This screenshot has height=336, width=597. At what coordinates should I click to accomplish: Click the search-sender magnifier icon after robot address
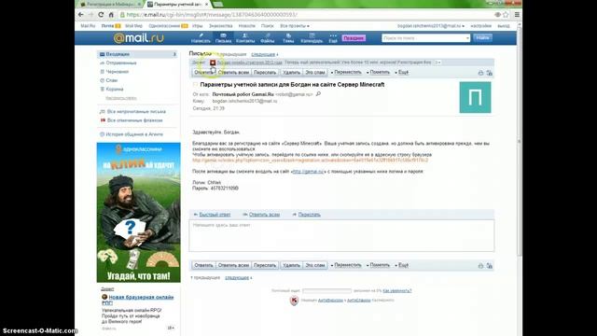318,93
